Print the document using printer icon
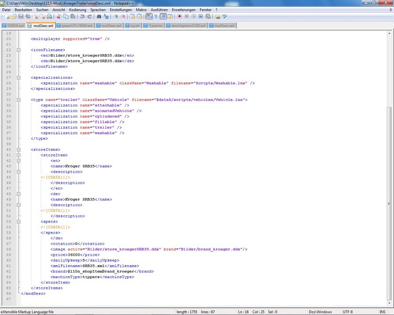394x315 pixels. [x=49, y=17]
